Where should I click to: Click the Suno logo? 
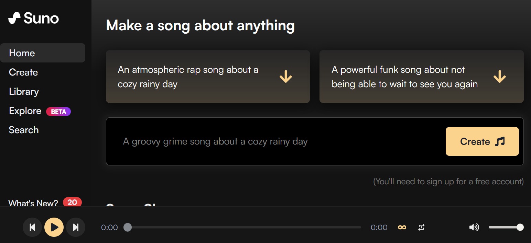pos(34,18)
